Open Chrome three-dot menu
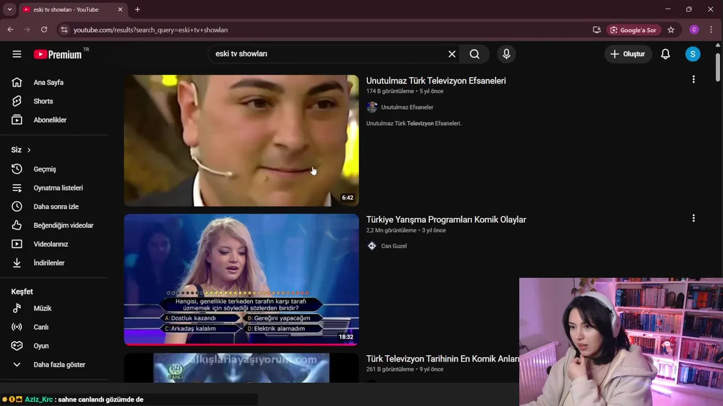Screen dimensions: 723x406 (x=711, y=30)
